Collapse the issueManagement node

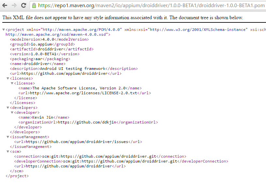[8, 137]
